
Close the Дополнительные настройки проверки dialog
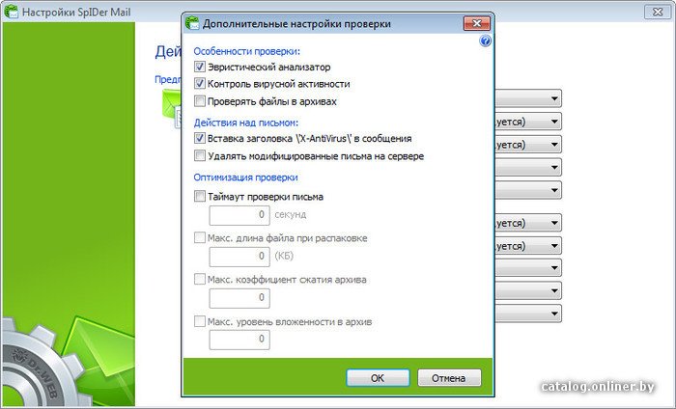pyautogui.click(x=473, y=23)
